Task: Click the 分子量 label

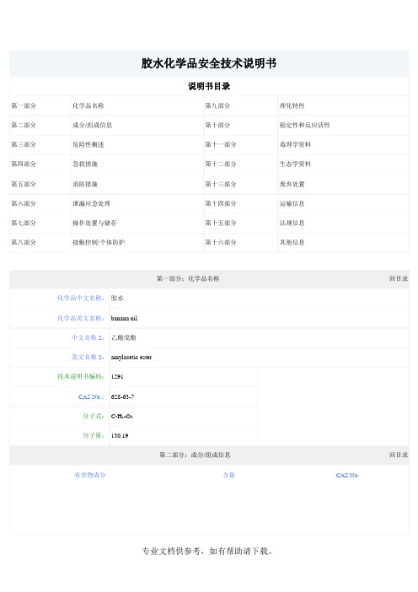Action: [x=94, y=435]
